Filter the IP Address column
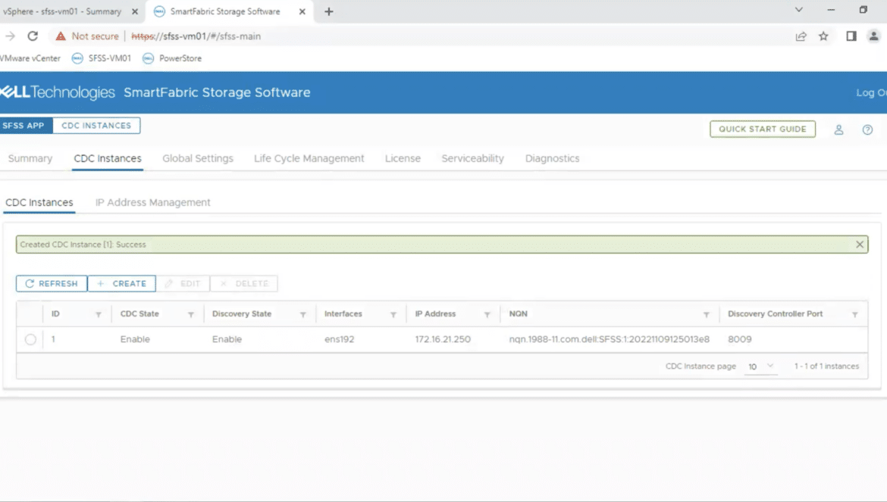The image size is (887, 502). [487, 314]
